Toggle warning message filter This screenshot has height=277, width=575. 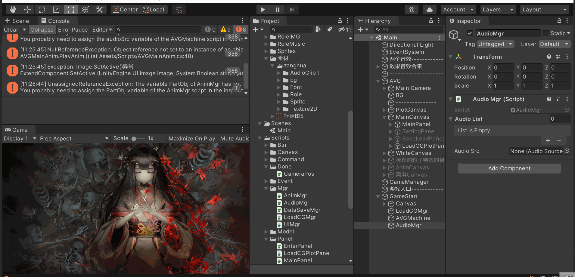click(x=225, y=29)
